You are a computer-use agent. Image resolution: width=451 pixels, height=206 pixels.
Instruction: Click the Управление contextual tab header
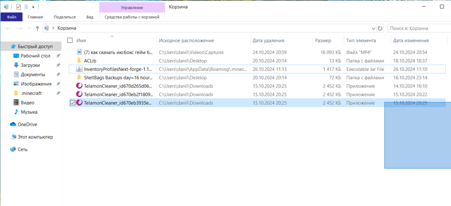(x=132, y=8)
